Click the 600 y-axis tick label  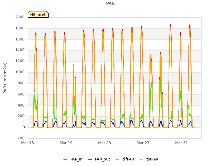(x=21, y=94)
